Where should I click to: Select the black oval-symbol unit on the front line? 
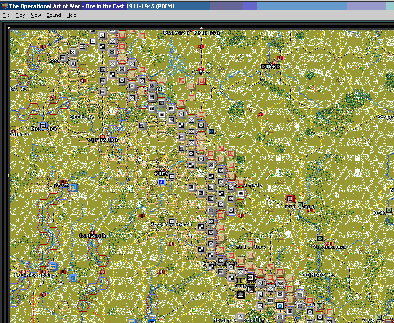pos(241,193)
